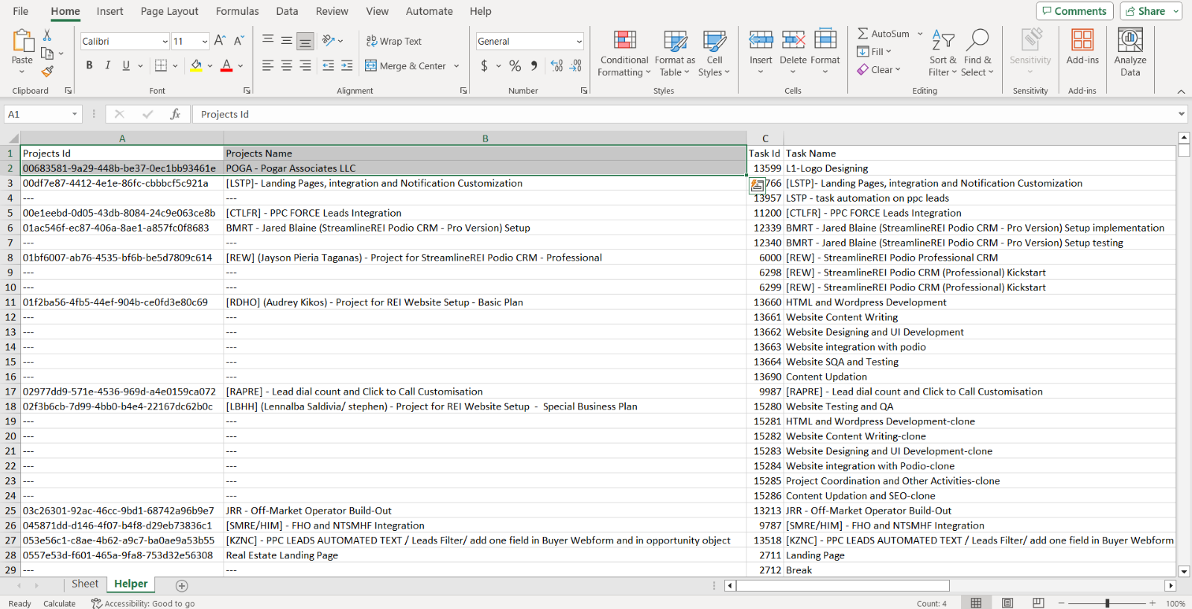Apply Comma Style format

tap(534, 66)
